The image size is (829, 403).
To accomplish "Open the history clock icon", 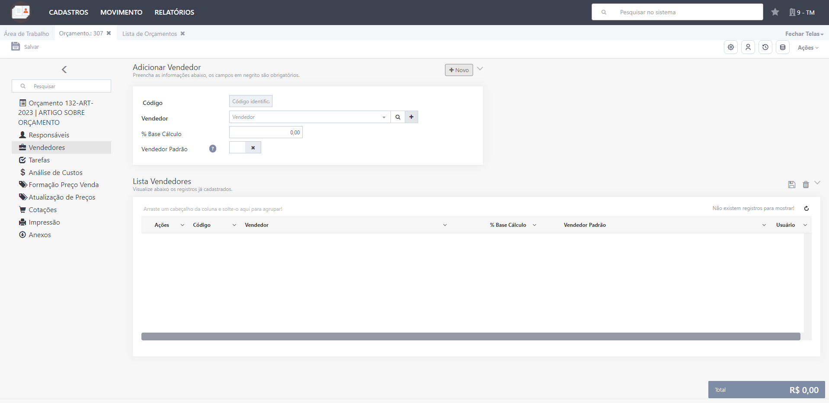I will pos(765,47).
